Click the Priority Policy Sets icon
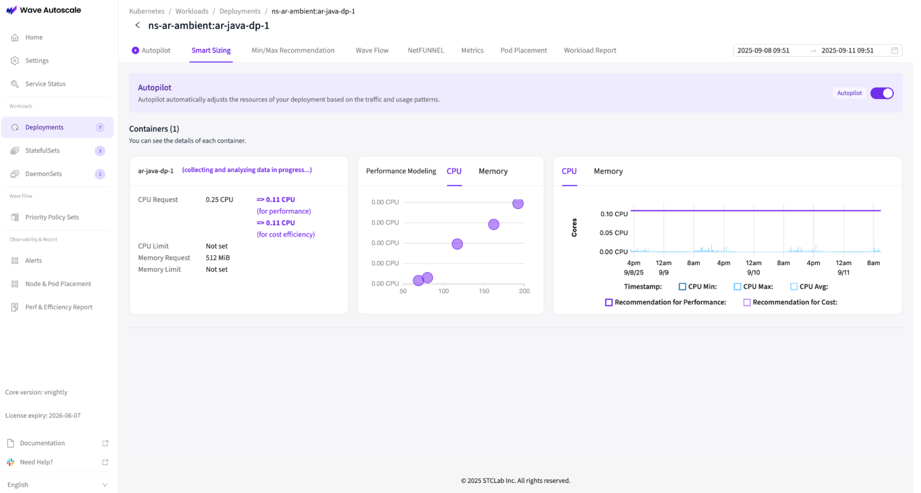921x493 pixels. point(15,217)
